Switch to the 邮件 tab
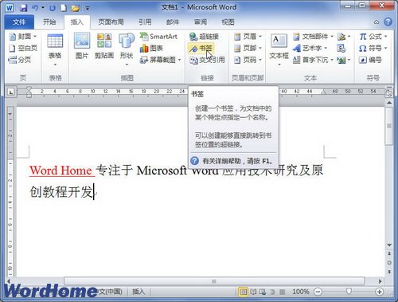Screen dimensions: 398x302 [173, 22]
